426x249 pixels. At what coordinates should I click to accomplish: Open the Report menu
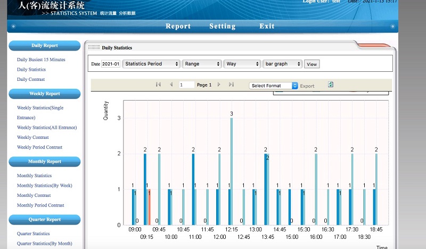tap(178, 26)
